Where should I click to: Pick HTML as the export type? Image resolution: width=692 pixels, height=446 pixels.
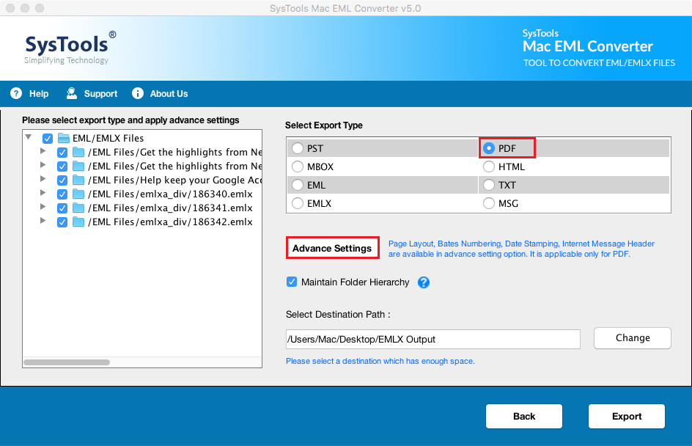pos(489,167)
